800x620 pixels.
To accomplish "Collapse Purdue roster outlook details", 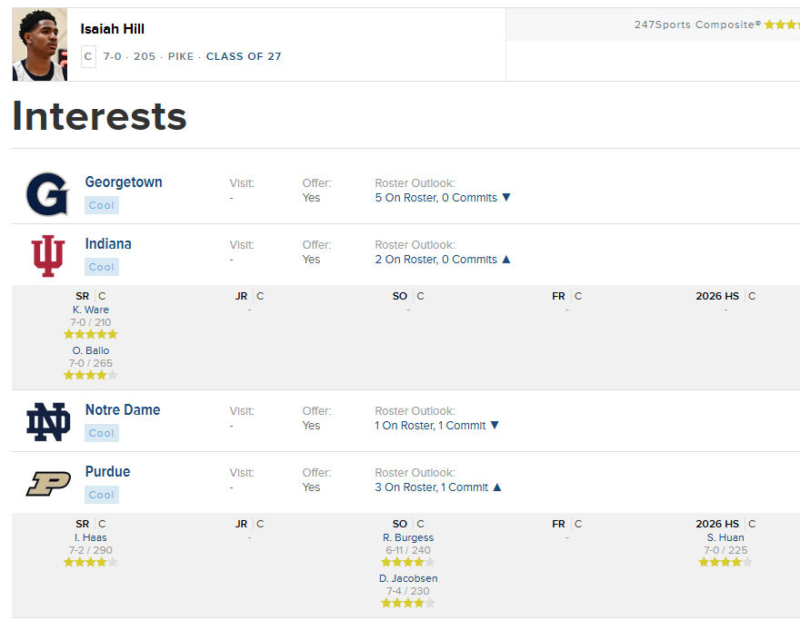I will tap(497, 487).
